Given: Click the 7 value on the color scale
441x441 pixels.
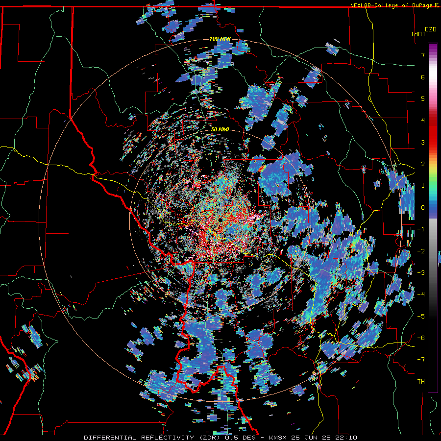Looking at the screenshot, I should pos(423,55).
